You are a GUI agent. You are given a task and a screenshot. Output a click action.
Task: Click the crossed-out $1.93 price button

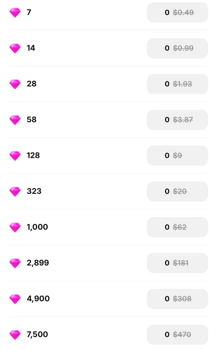[177, 84]
